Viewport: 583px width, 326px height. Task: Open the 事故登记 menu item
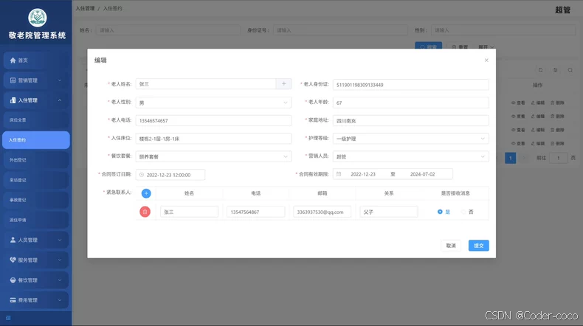[35, 200]
